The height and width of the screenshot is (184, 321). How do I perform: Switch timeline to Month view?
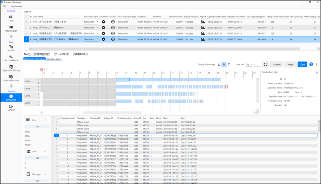pos(277,64)
